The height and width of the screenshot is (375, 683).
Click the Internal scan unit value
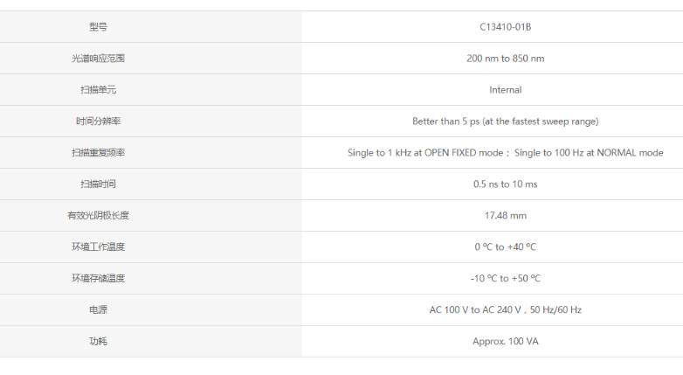pyautogui.click(x=506, y=90)
